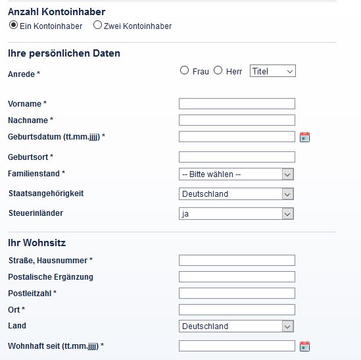361x360 pixels.
Task: Click the Geburtsdatum date field
Action: click(237, 136)
